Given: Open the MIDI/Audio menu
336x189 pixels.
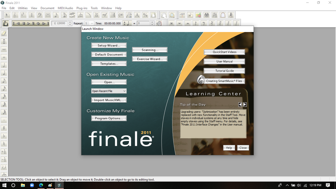Looking at the screenshot, I should (65, 8).
